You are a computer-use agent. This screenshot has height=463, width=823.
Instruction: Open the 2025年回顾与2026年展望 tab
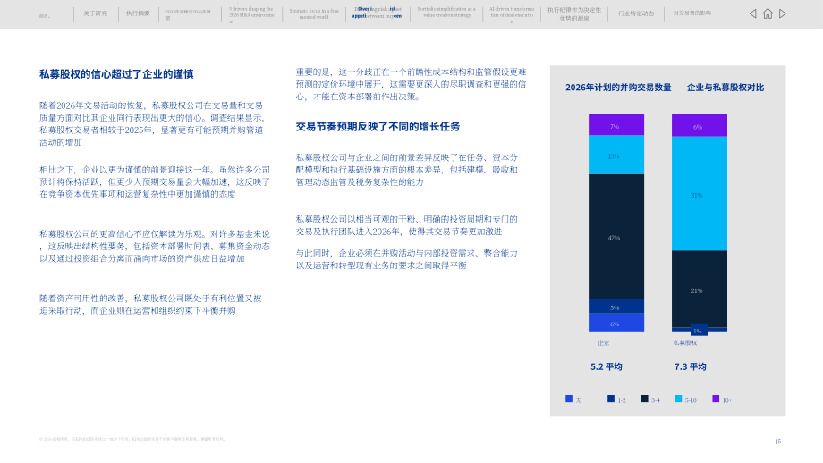188,14
